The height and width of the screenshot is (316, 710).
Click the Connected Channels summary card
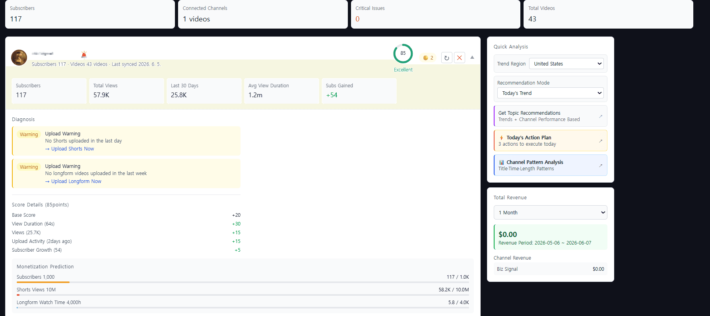pyautogui.click(x=263, y=14)
